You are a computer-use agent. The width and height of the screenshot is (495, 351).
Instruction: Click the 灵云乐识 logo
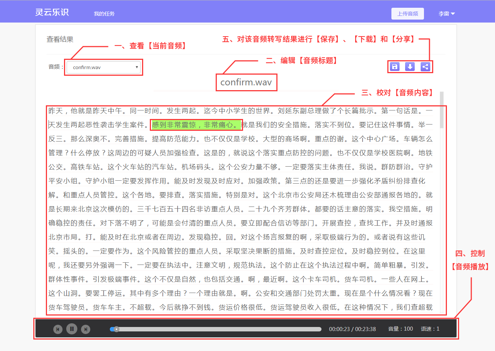(x=52, y=12)
